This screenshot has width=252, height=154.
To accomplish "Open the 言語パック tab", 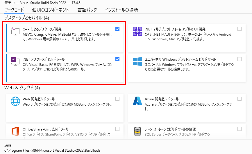I will click(x=87, y=10).
